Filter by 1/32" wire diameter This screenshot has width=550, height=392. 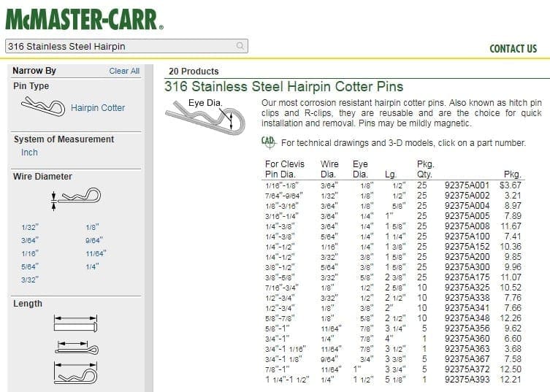click(30, 227)
